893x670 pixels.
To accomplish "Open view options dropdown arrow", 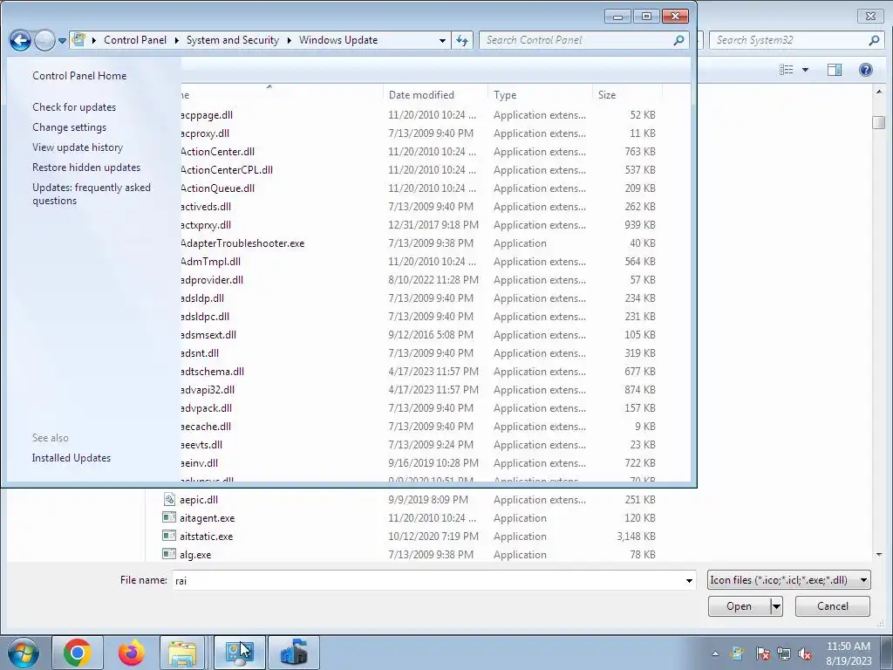I will coord(805,70).
